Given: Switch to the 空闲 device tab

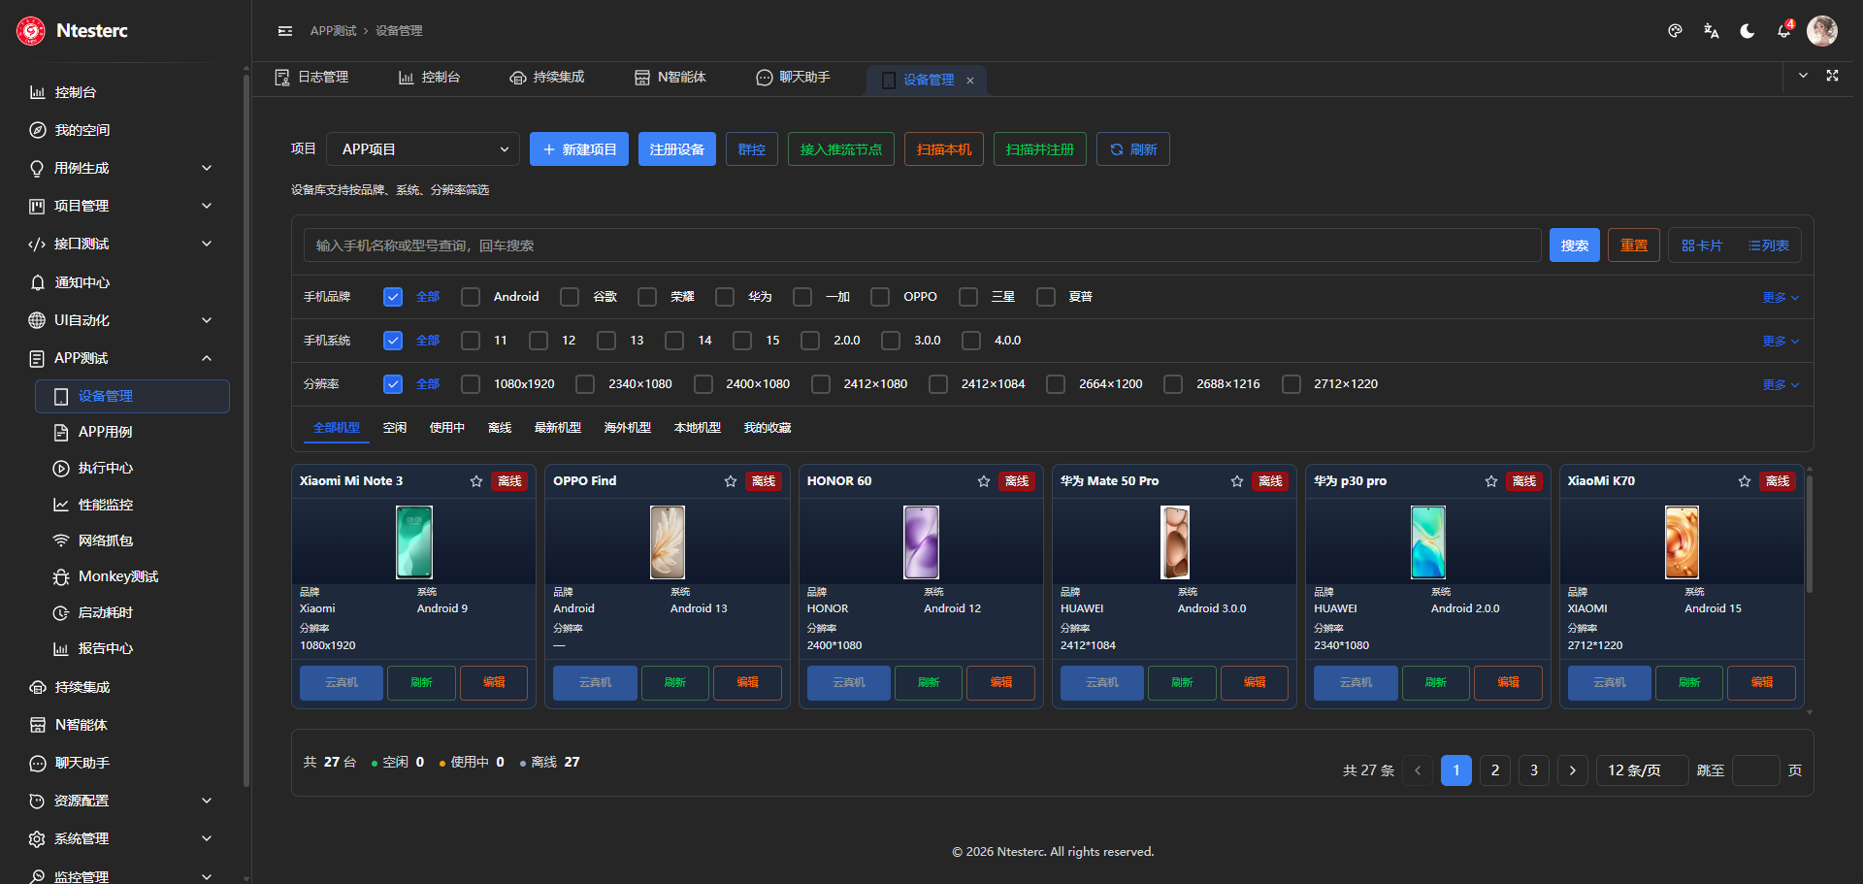Looking at the screenshot, I should coord(395,428).
